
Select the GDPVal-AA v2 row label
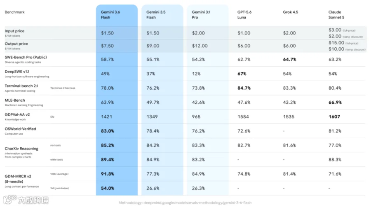click(17, 114)
